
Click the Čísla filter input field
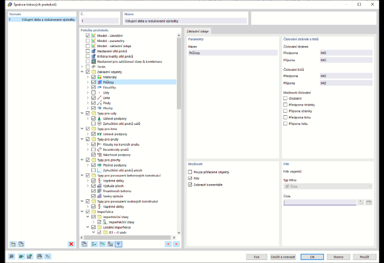point(320,202)
